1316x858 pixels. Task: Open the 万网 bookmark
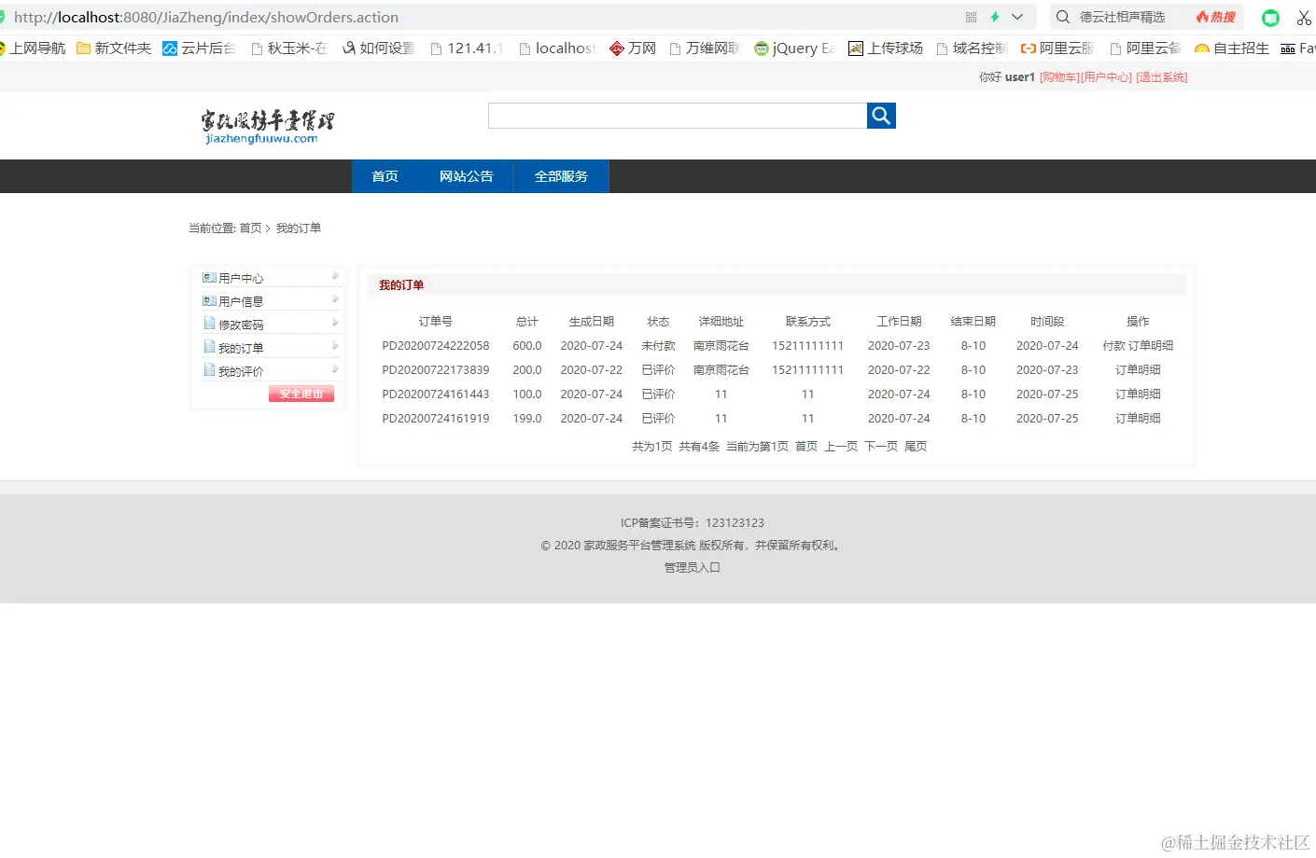(x=633, y=48)
